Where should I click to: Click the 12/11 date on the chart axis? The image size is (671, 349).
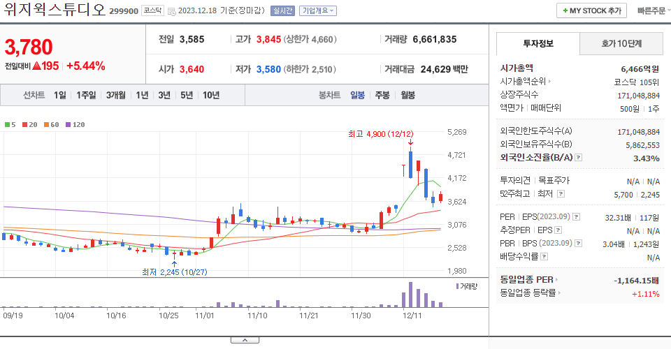(x=412, y=315)
